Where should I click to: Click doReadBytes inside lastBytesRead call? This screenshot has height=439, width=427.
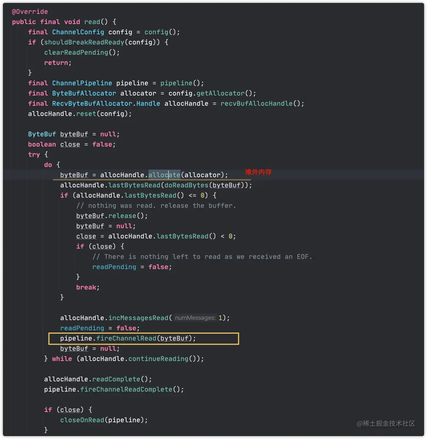pyautogui.click(x=186, y=185)
